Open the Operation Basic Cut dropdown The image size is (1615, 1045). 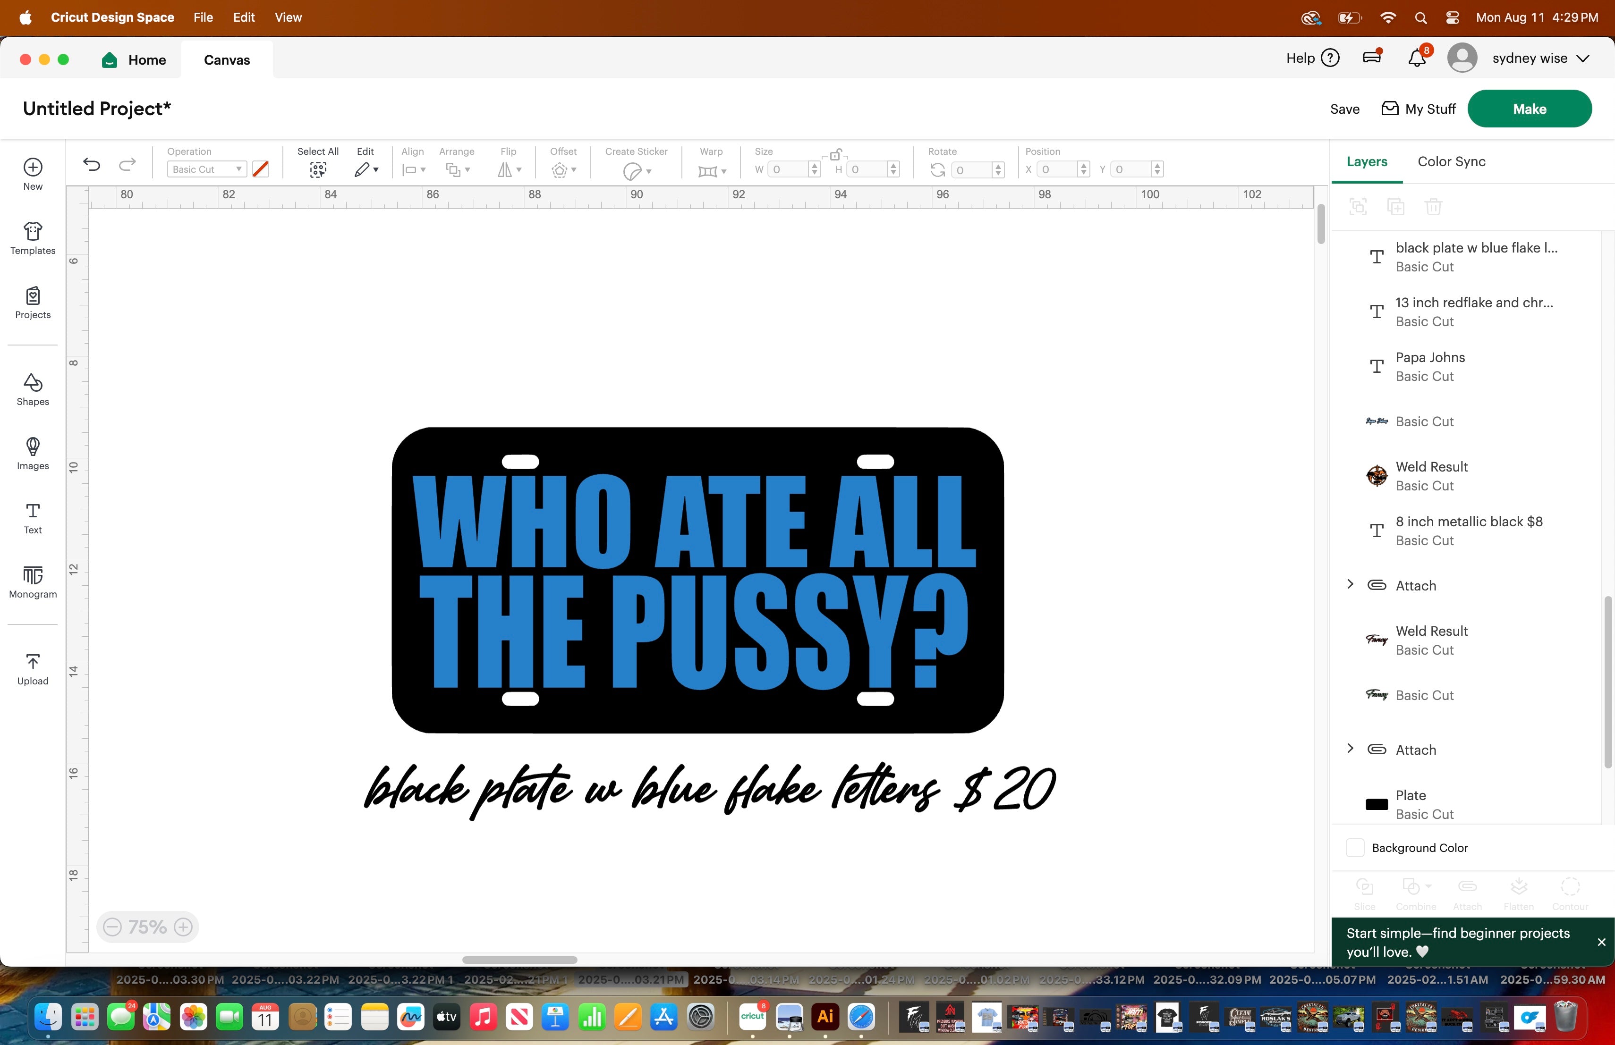coord(206,169)
